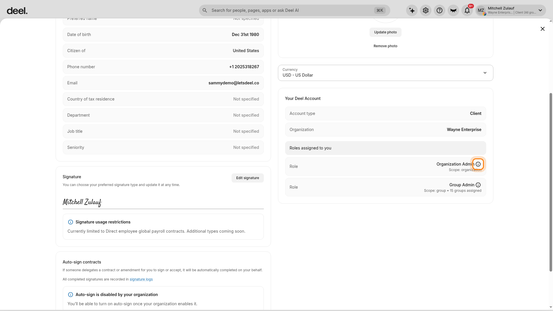The image size is (553, 311).
Task: Click Auto-sign disabled info icon
Action: point(70,295)
